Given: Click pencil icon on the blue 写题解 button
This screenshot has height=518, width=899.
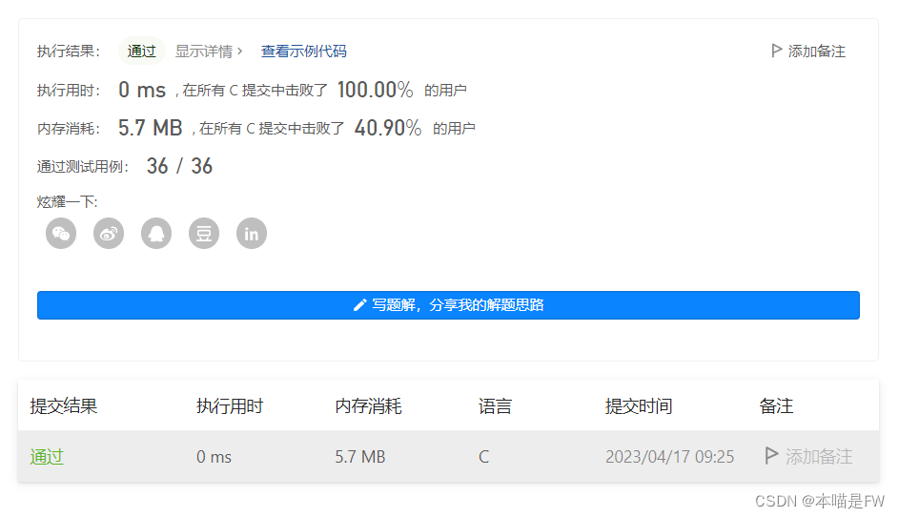Looking at the screenshot, I should point(359,305).
